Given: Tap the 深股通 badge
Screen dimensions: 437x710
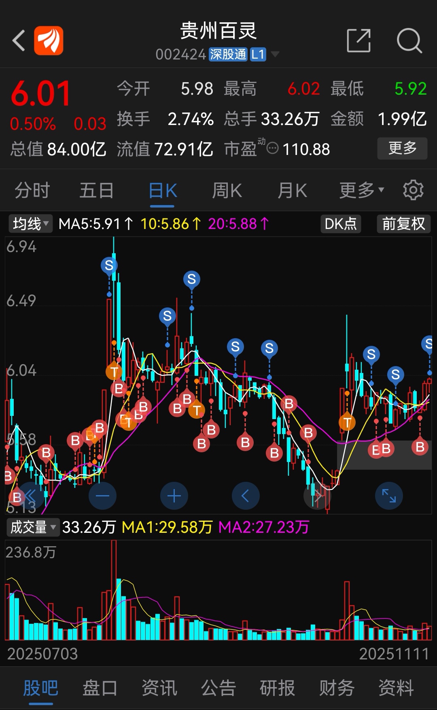Looking at the screenshot, I should pos(228,54).
